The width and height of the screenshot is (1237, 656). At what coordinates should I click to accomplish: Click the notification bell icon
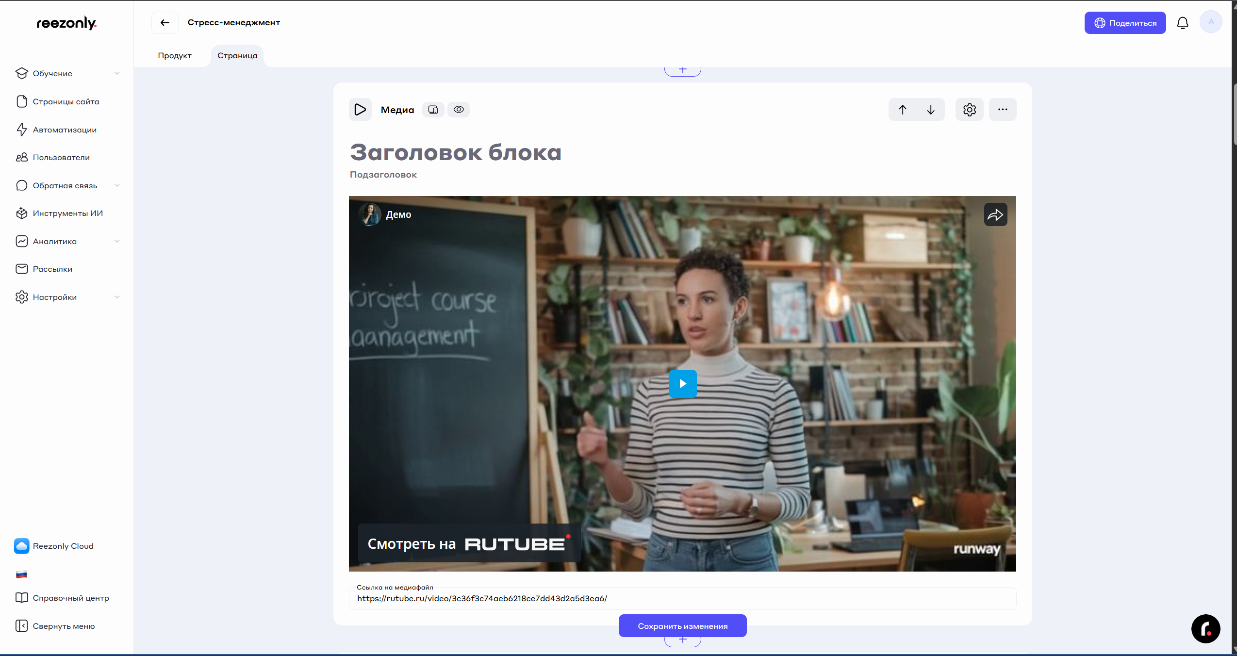pos(1183,23)
